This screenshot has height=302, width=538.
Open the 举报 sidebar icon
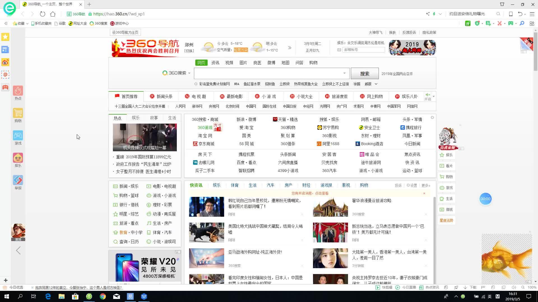point(18,180)
